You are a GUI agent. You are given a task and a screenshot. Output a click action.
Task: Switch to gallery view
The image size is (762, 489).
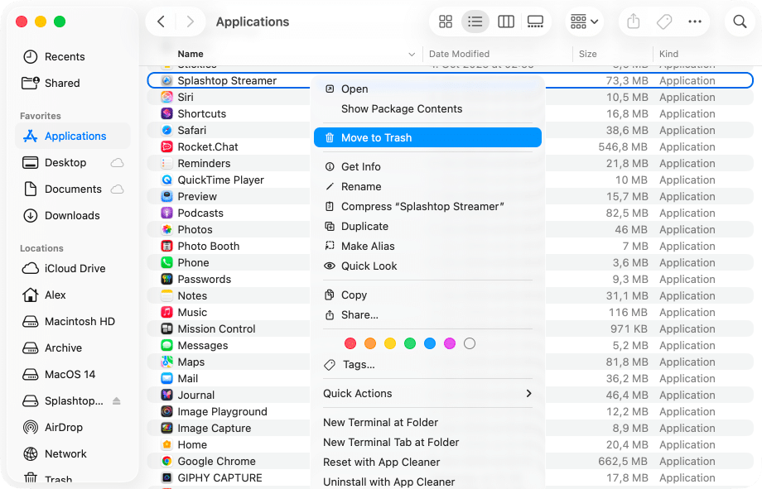[535, 22]
